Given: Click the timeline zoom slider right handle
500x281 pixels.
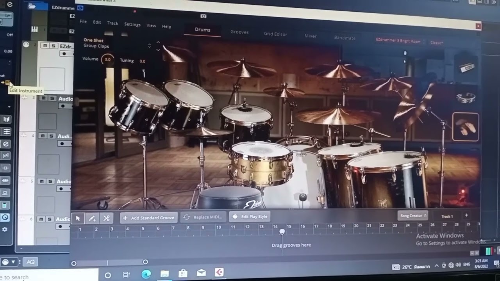Looking at the screenshot, I should 145,262.
